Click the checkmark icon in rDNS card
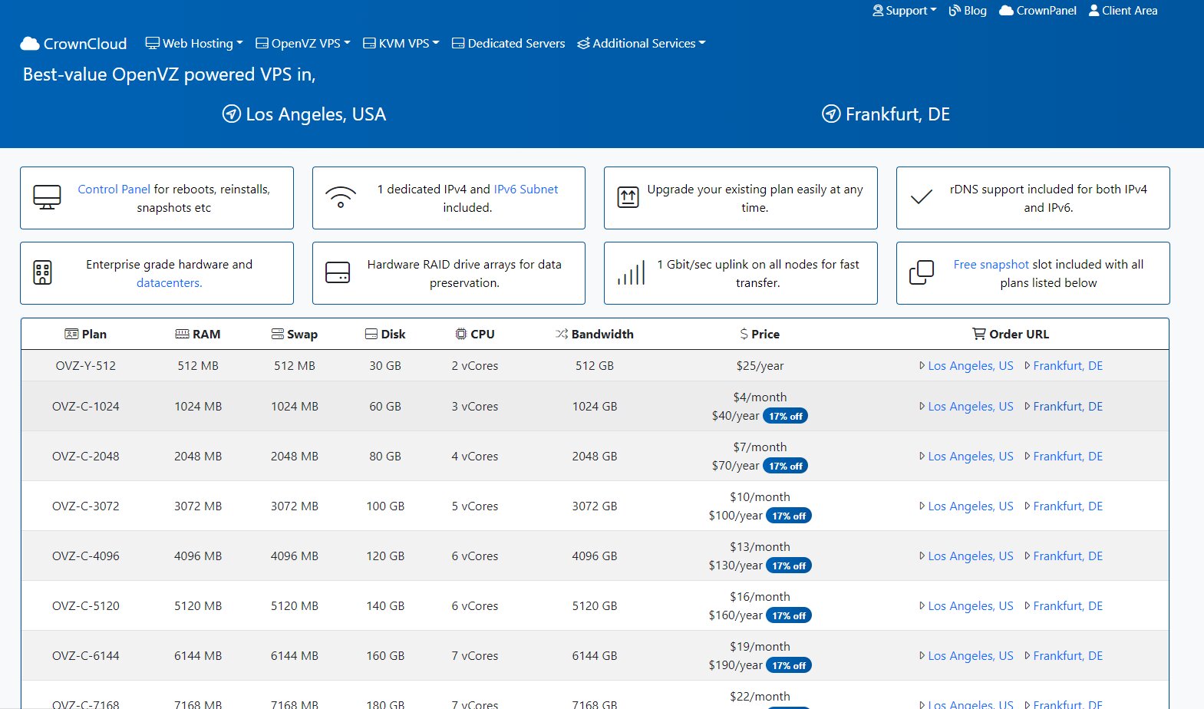The image size is (1204, 709). point(921,197)
